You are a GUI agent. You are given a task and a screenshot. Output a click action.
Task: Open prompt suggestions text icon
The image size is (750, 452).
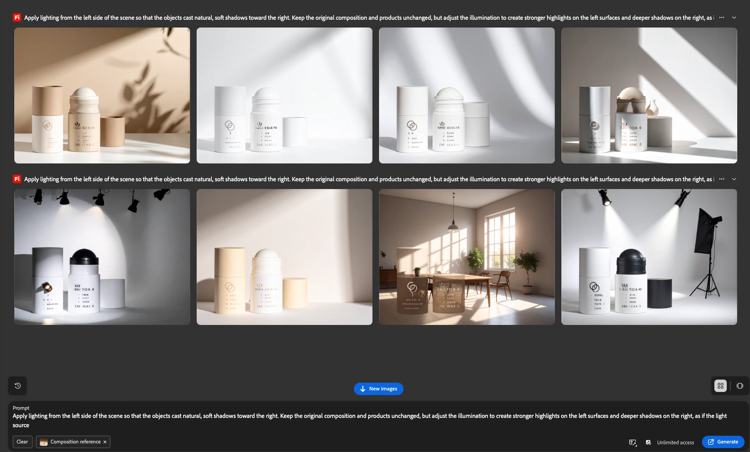click(x=633, y=442)
